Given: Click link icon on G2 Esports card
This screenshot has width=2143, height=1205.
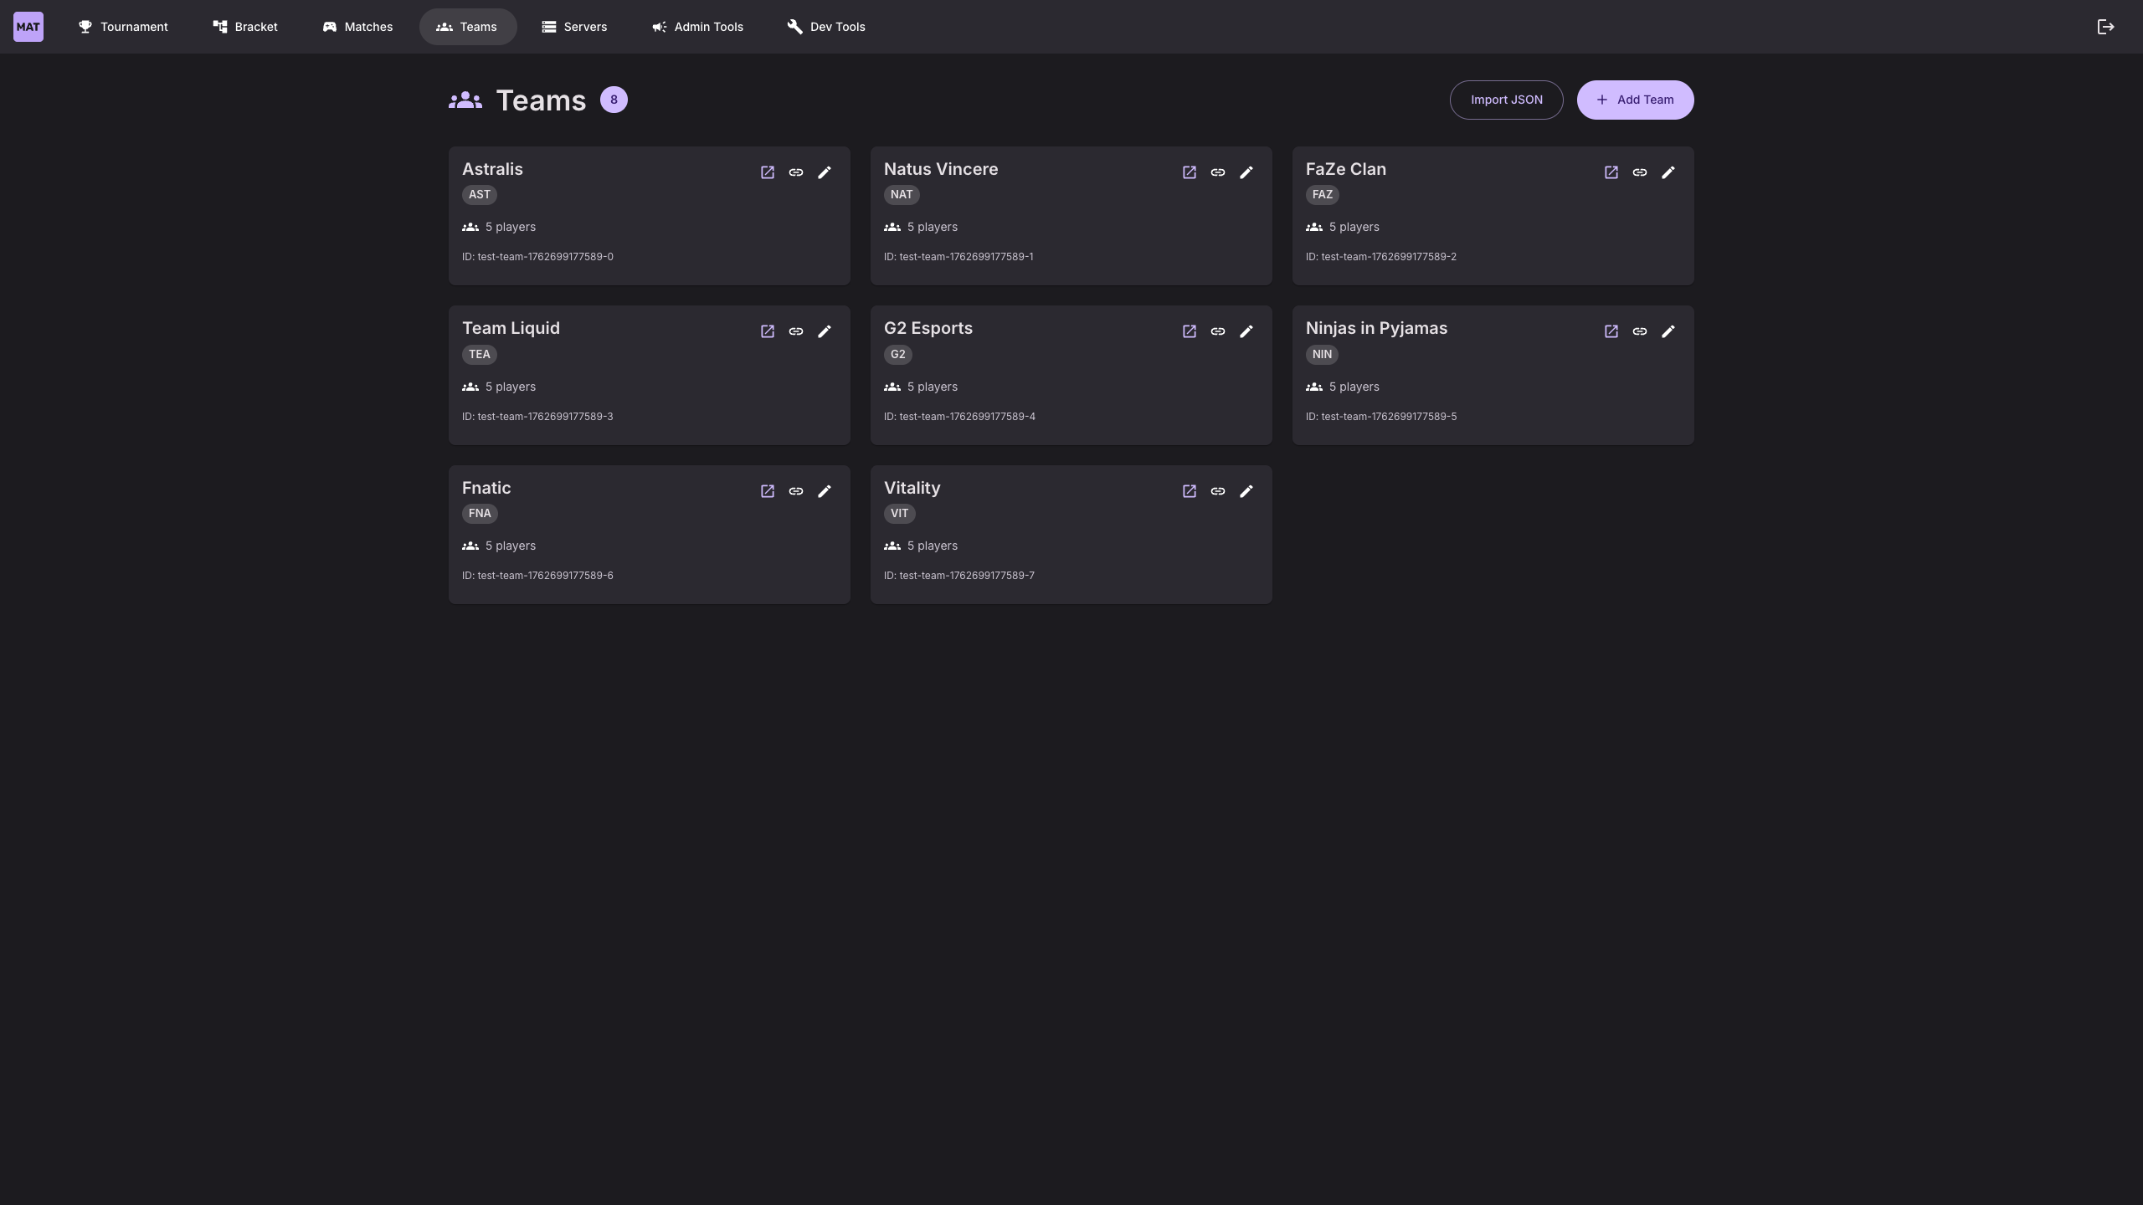Looking at the screenshot, I should coord(1218,331).
